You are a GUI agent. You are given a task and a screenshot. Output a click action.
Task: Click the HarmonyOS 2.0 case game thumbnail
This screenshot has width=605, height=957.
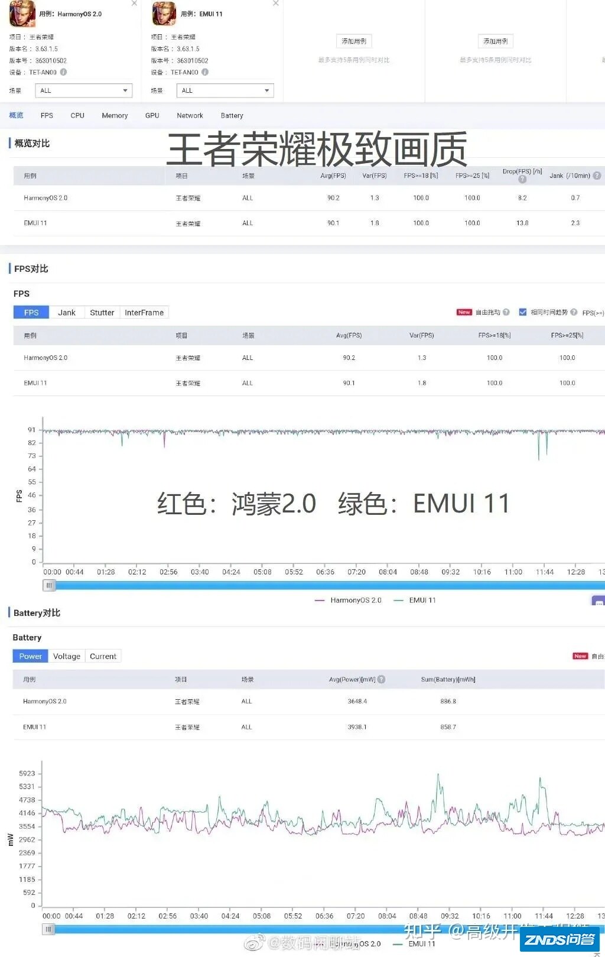[22, 14]
